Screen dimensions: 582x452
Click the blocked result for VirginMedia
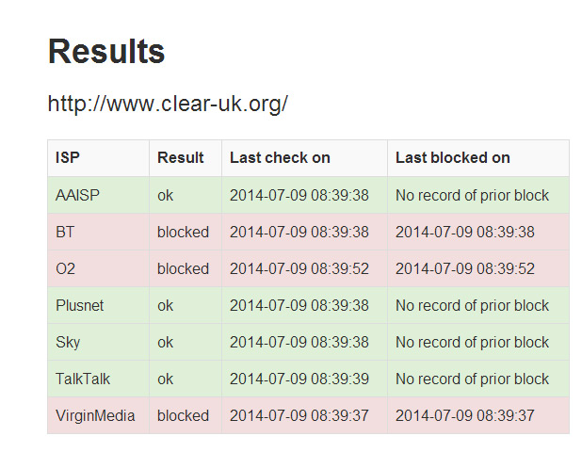coord(183,416)
